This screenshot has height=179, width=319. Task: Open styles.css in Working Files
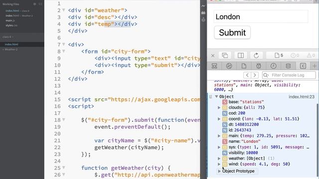[11, 25]
